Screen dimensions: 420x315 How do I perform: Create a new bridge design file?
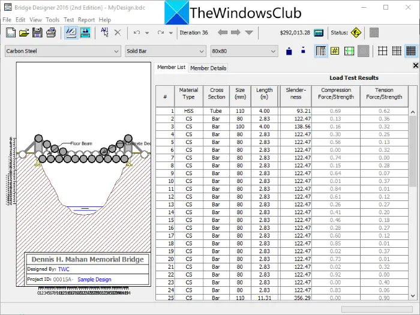(11, 32)
